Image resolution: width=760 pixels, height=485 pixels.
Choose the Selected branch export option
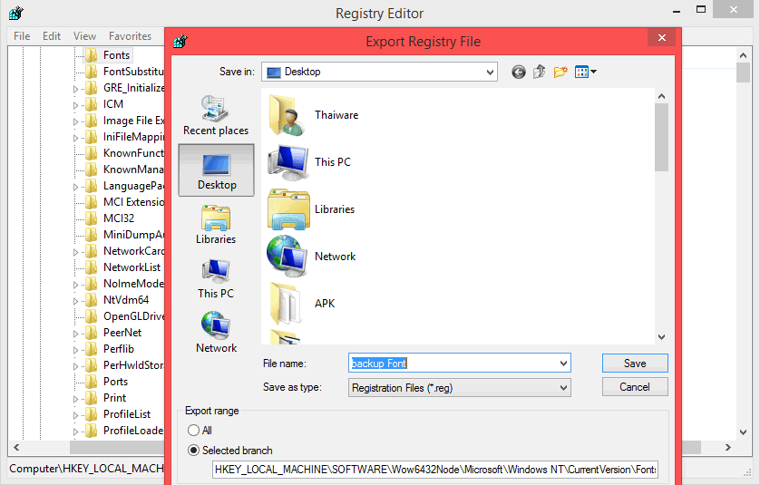point(193,451)
